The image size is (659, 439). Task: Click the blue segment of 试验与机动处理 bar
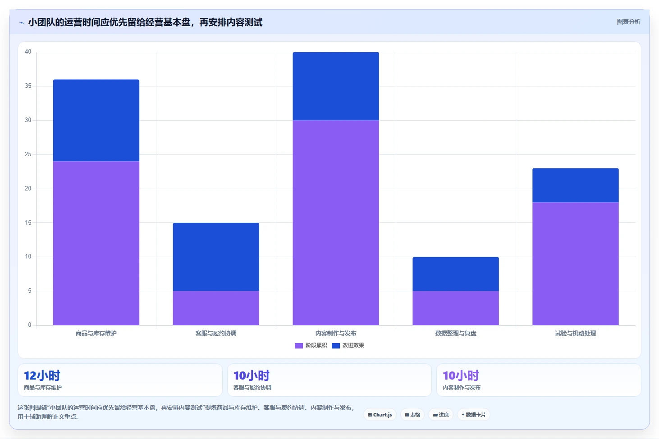point(576,185)
